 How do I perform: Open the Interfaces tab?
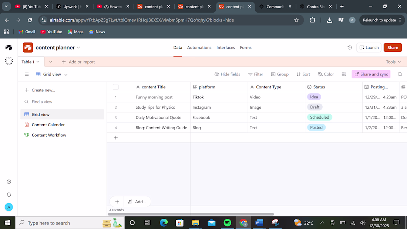[226, 47]
